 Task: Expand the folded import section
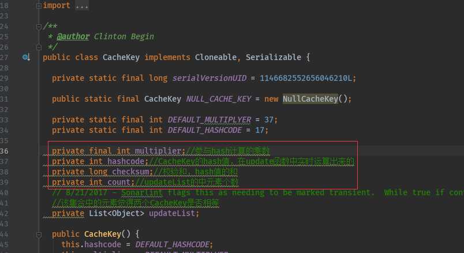click(x=39, y=6)
